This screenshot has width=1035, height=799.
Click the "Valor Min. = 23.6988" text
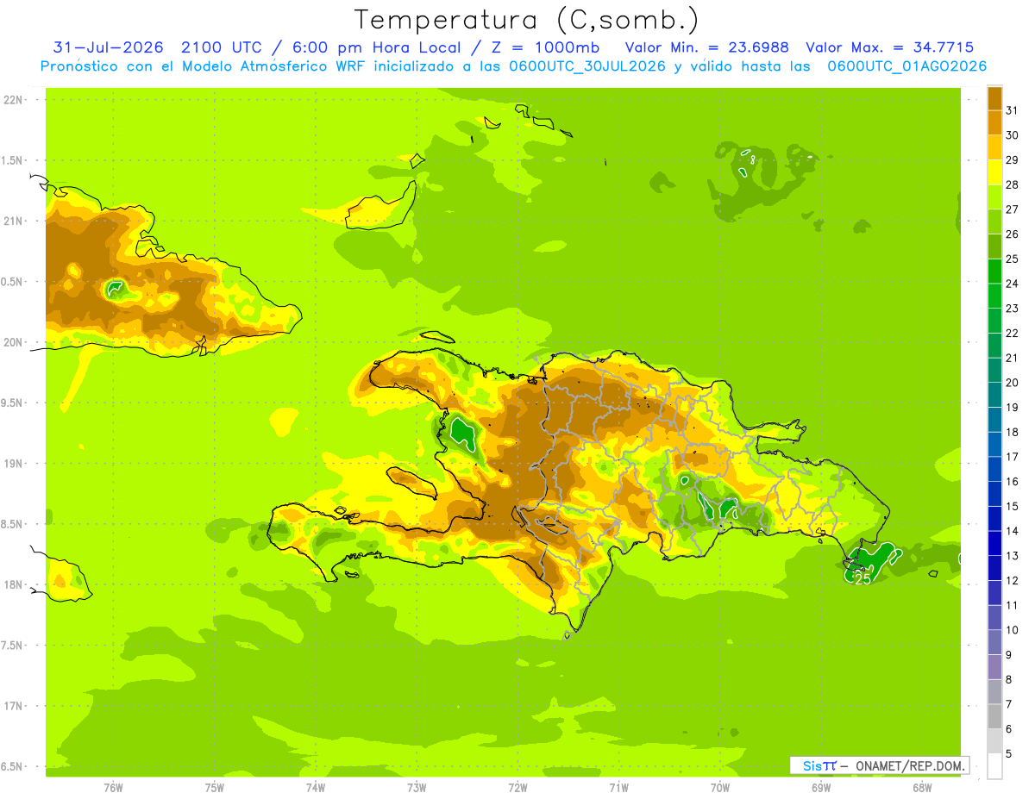click(707, 47)
